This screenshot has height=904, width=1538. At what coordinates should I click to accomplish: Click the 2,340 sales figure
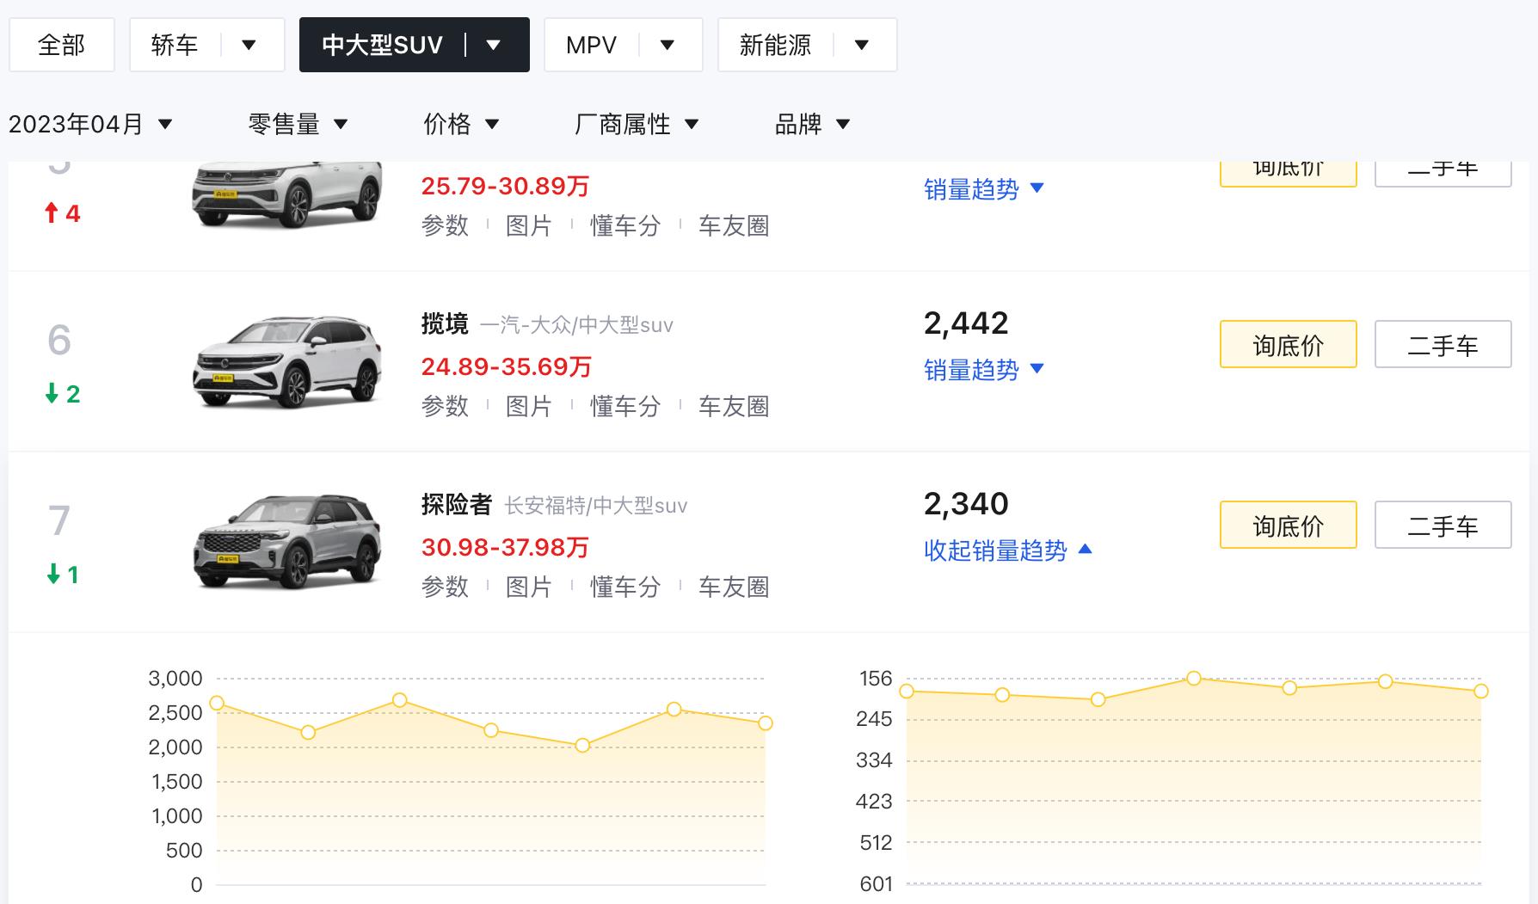966,504
